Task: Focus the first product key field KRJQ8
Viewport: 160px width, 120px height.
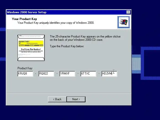Action: pos(25,74)
